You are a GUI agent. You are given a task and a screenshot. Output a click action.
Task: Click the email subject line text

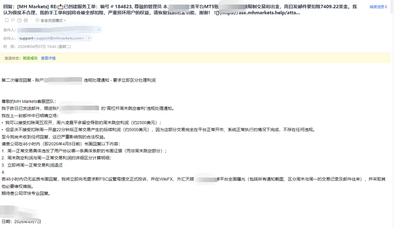click(180, 9)
